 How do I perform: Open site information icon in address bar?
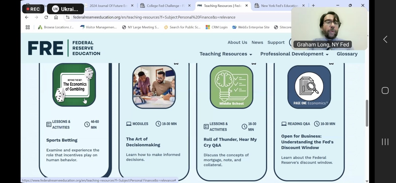tap(68, 17)
